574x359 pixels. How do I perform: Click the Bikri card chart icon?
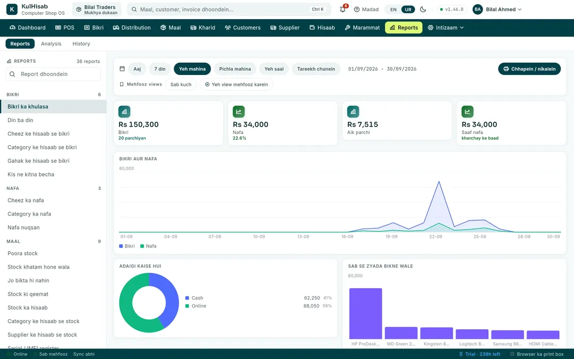(x=124, y=112)
